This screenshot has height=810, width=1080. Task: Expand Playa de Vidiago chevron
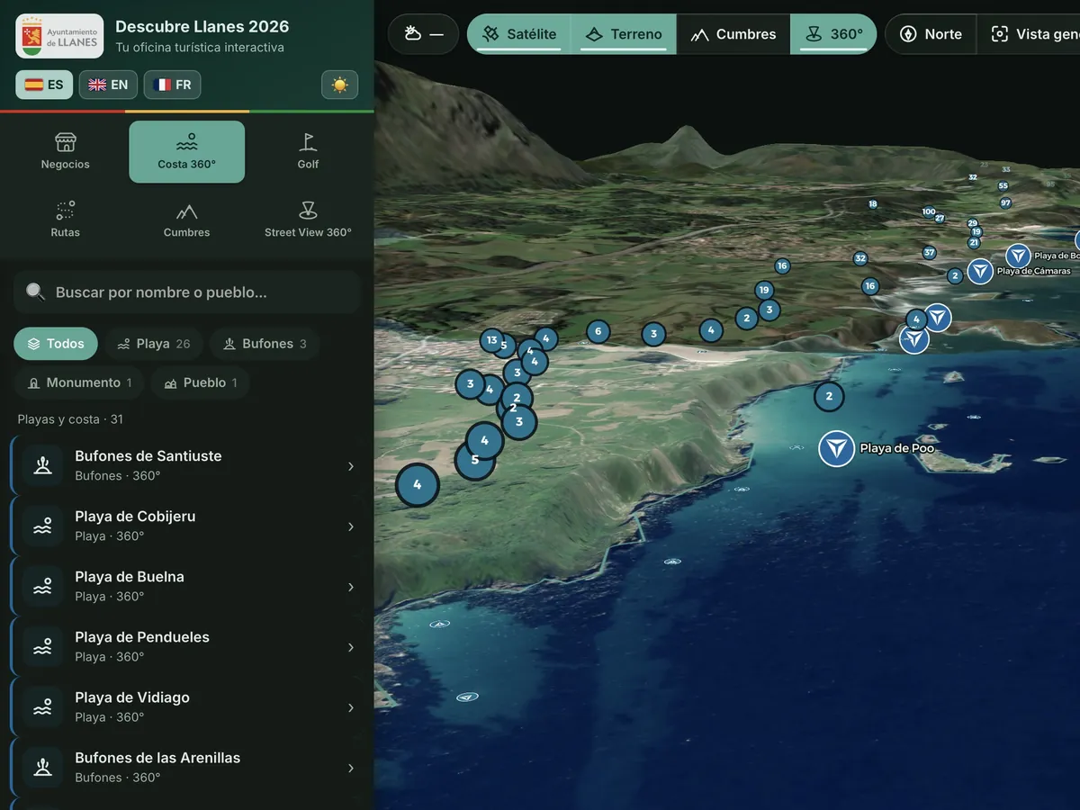point(351,707)
